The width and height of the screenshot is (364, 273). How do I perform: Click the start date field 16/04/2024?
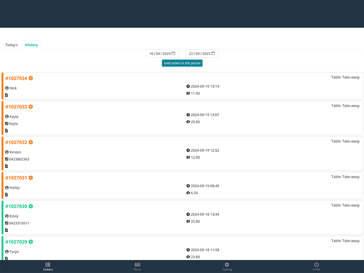coord(160,54)
